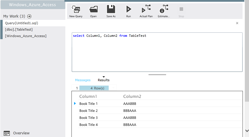Open Query(Untitled1.sql) in My Work
The image size is (249, 137).
[x=22, y=23]
